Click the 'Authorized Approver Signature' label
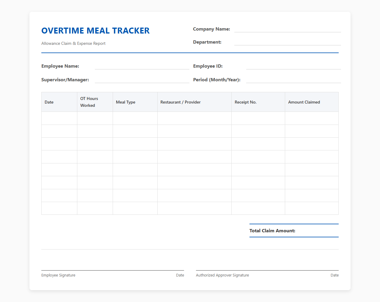Viewport: 380px width, 302px height. [222, 275]
